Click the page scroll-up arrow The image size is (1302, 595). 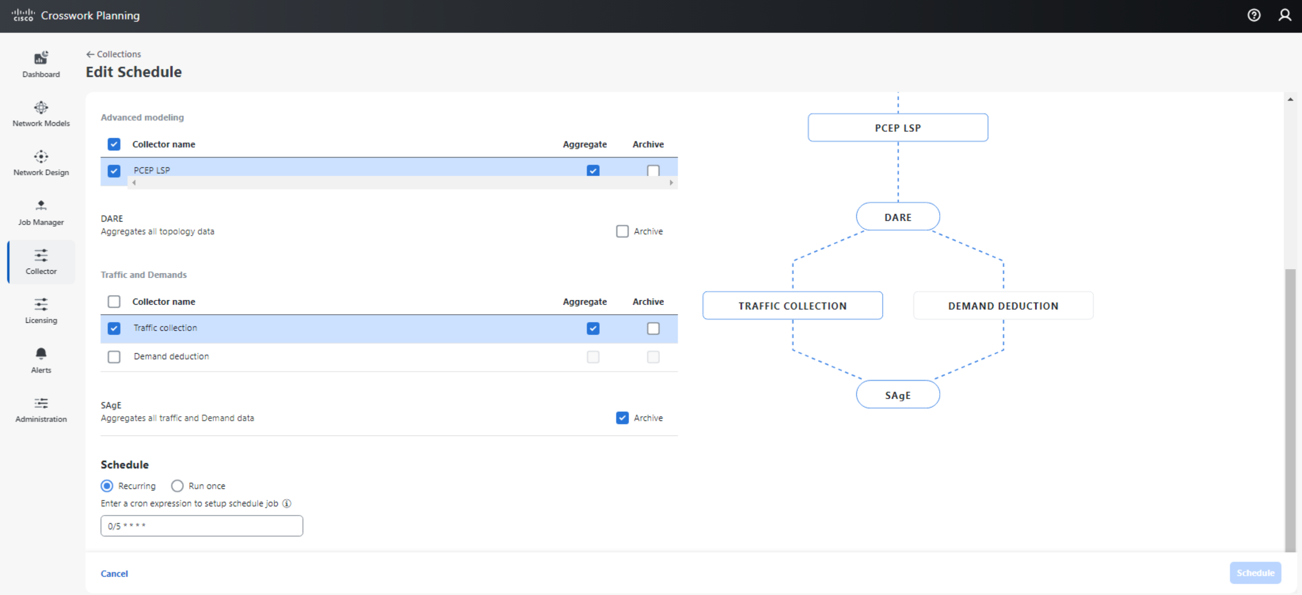pos(1291,99)
